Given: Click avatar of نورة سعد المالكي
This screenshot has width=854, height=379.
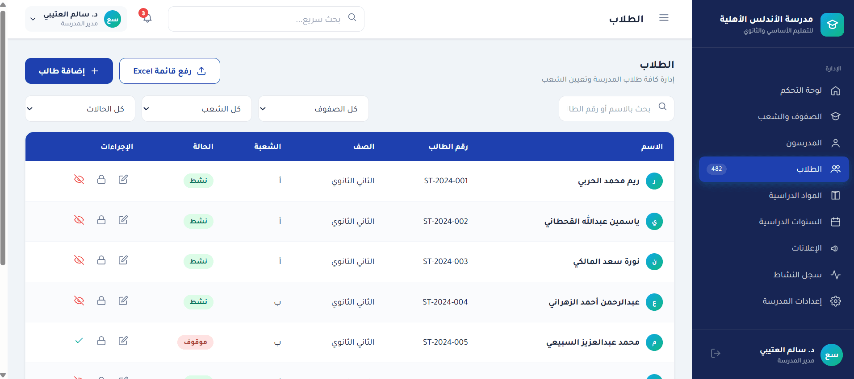Looking at the screenshot, I should coord(654,262).
